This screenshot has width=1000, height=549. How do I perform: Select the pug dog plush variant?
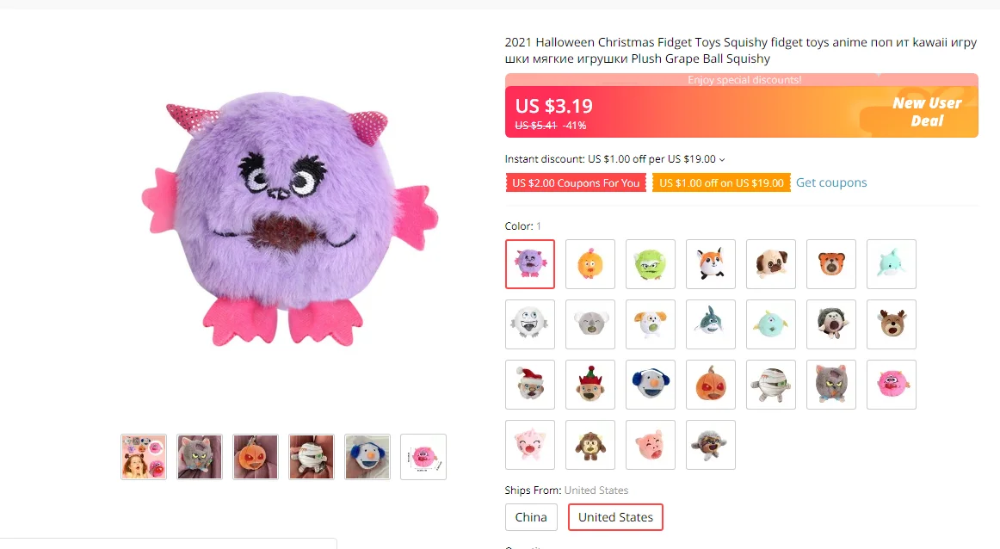pos(771,264)
